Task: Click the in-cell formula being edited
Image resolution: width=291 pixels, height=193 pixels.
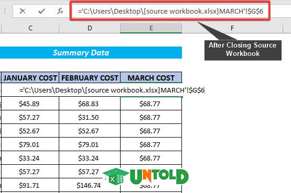Action: pyautogui.click(x=112, y=90)
